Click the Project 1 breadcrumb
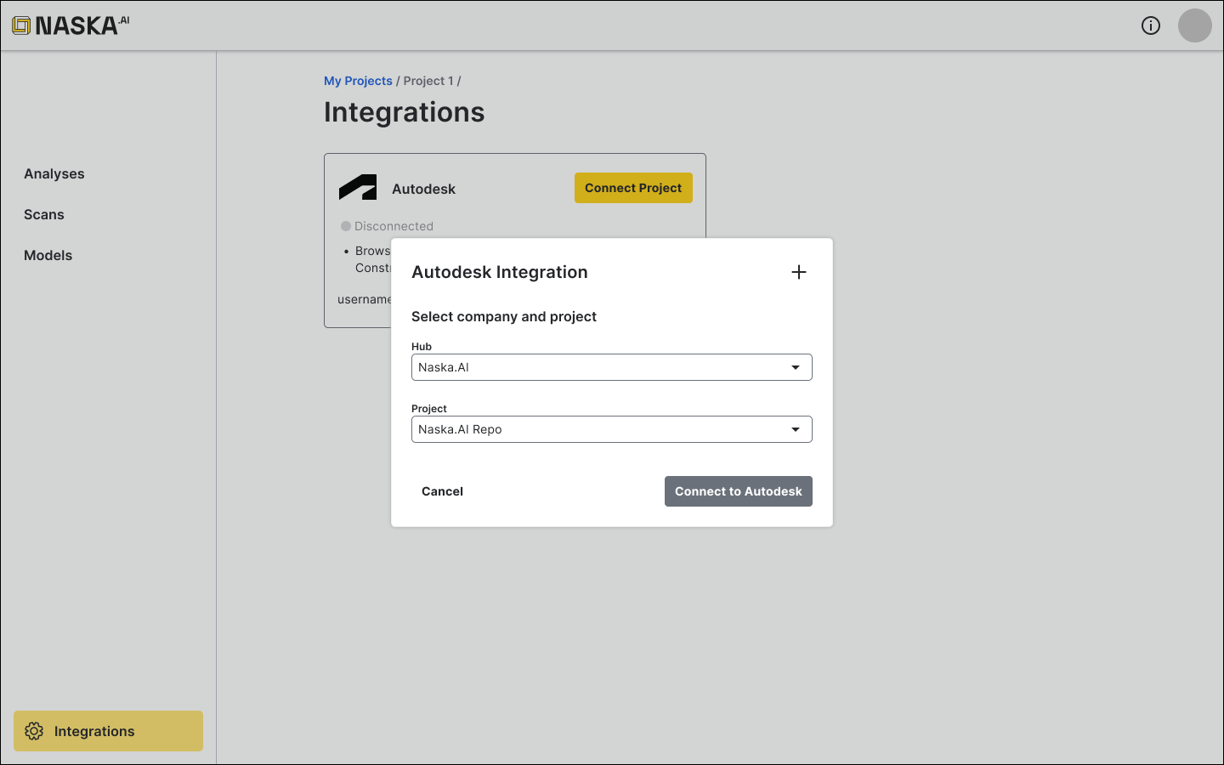The width and height of the screenshot is (1224, 765). click(428, 81)
